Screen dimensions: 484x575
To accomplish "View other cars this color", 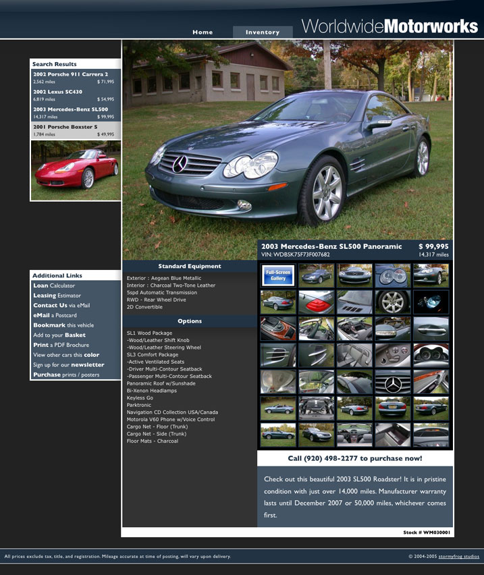I will 66,355.
